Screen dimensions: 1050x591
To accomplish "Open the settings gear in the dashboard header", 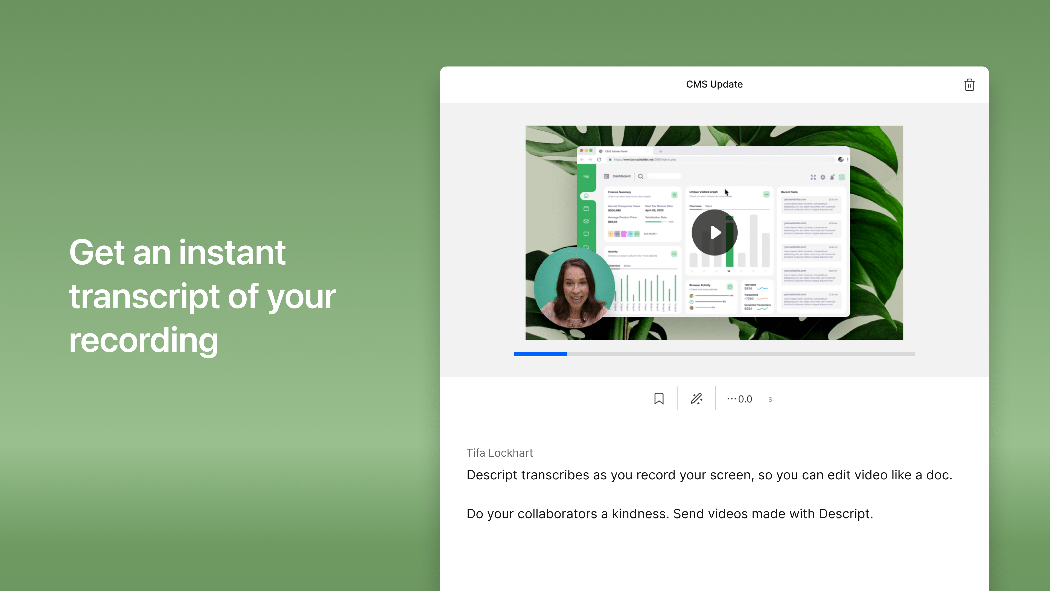I will pyautogui.click(x=822, y=177).
